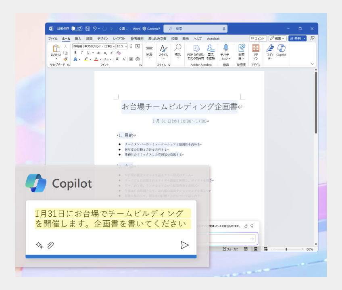The image size is (342, 290).
Task: Open the Styles (スタイル) dropdown
Action: (x=163, y=51)
